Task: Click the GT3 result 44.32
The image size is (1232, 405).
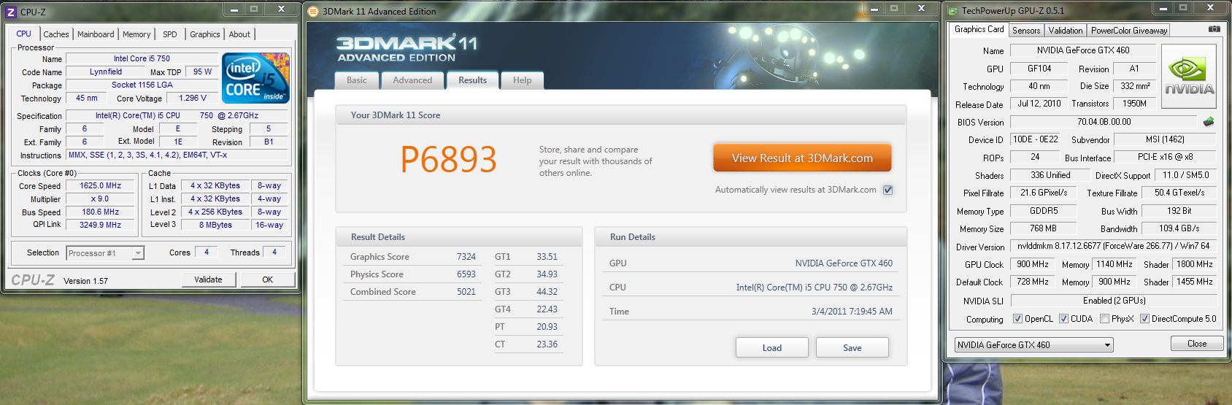Action: coord(547,292)
